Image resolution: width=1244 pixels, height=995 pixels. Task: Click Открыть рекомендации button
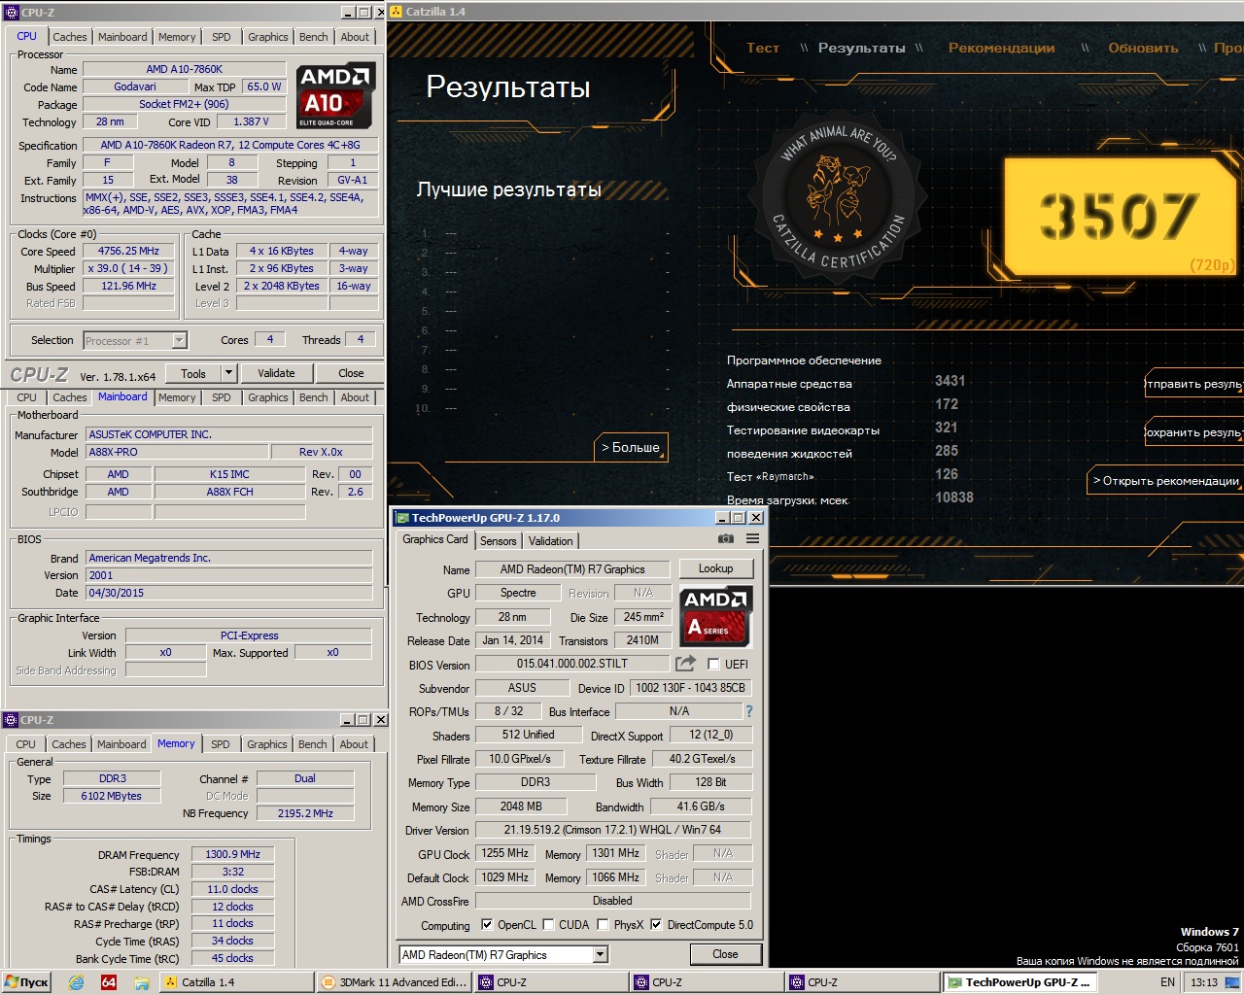(x=1165, y=480)
